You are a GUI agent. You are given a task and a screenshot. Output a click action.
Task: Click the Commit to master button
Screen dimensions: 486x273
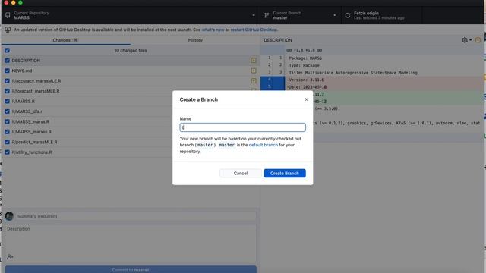pos(131,270)
